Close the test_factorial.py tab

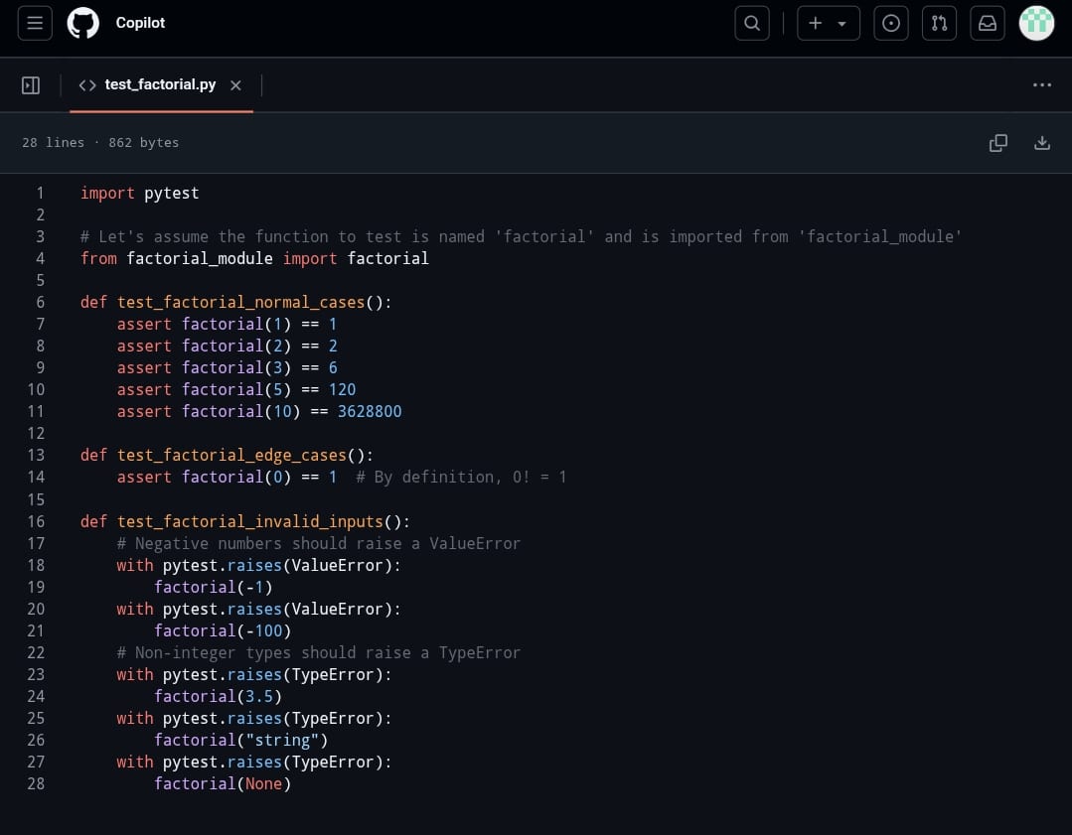tap(235, 85)
